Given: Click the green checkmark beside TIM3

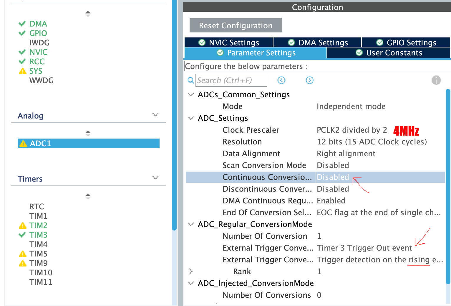Looking at the screenshot, I should click(22, 235).
